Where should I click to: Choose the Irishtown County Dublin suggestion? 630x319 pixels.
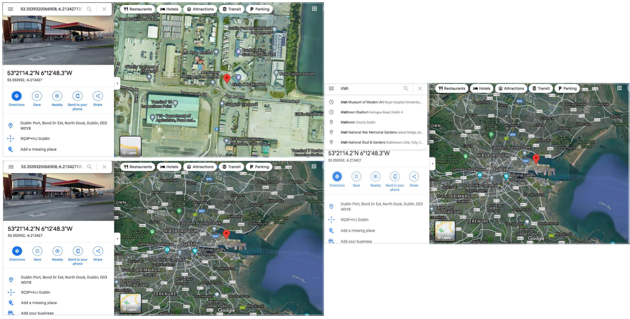coord(376,122)
